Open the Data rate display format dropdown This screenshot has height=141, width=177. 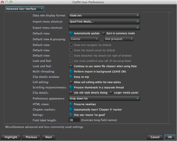click(104, 15)
